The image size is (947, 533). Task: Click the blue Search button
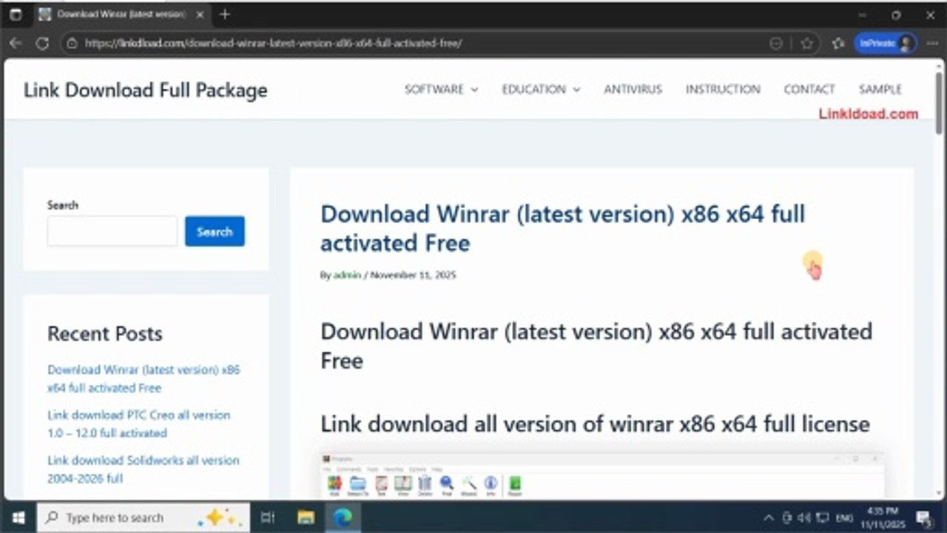215,231
